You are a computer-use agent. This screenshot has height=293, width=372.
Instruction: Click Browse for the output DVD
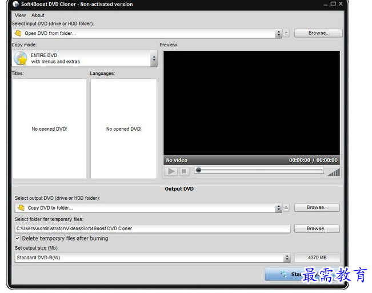(317, 207)
